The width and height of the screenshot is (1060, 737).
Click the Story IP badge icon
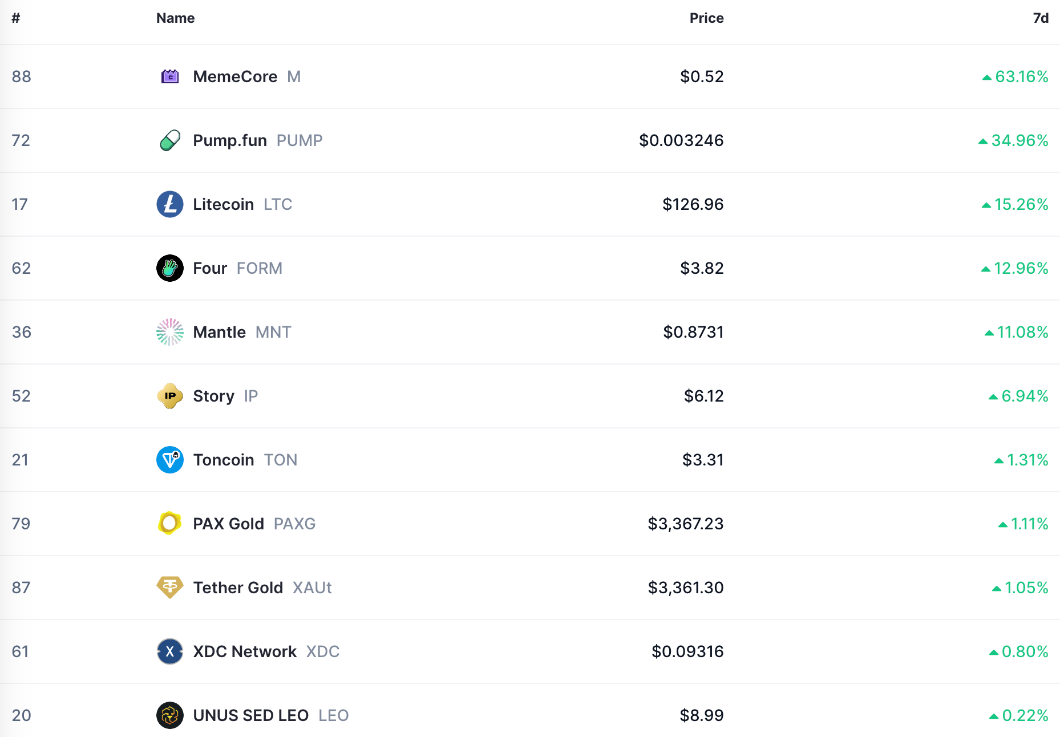(170, 396)
